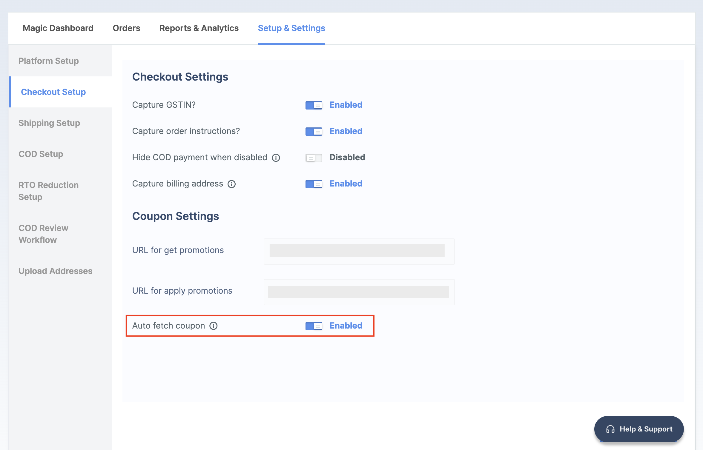Click COD Setup sidebar item
The image size is (703, 450).
point(41,154)
